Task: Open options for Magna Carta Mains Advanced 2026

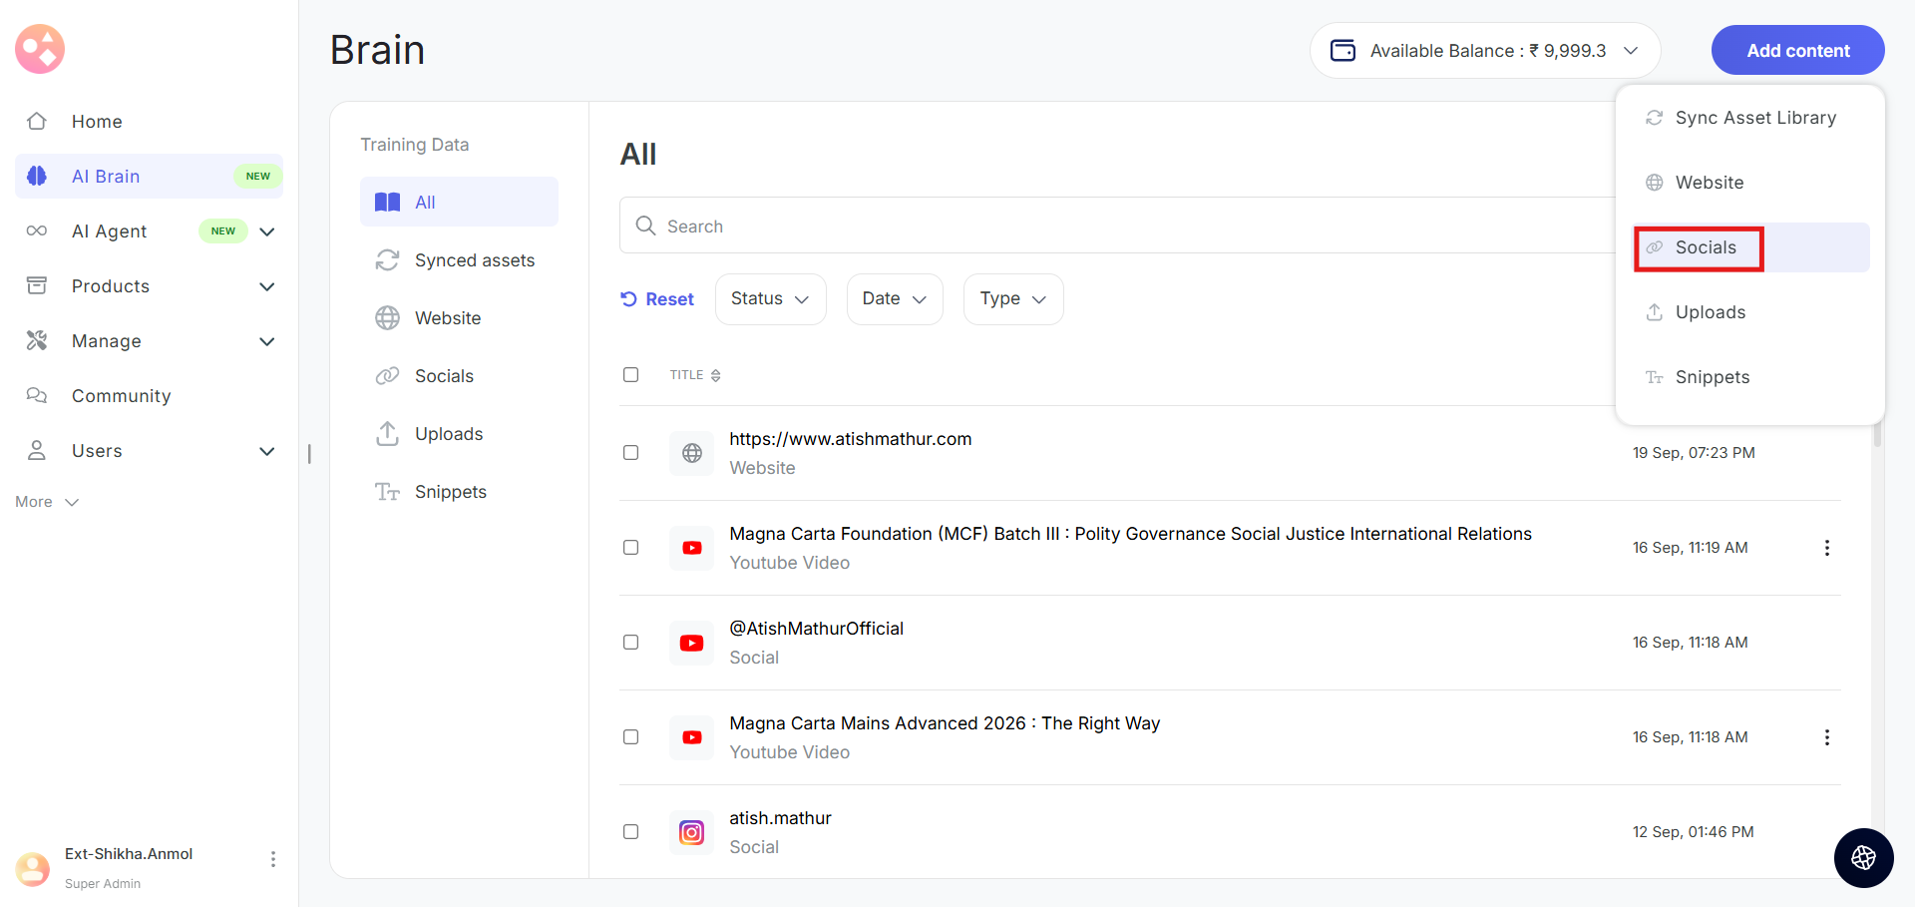Action: coord(1826,737)
